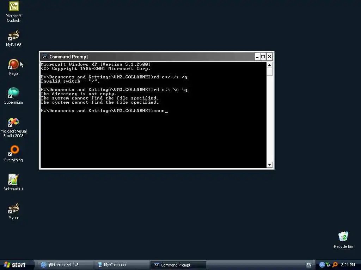Minimize the Command Prompt window
The width and height of the screenshot is (361, 270).
[257, 57]
